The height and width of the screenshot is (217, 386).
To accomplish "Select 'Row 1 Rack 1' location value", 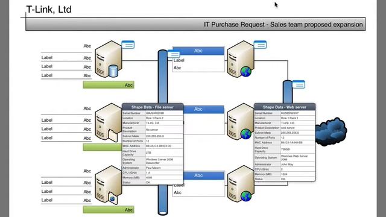I will [289, 118].
